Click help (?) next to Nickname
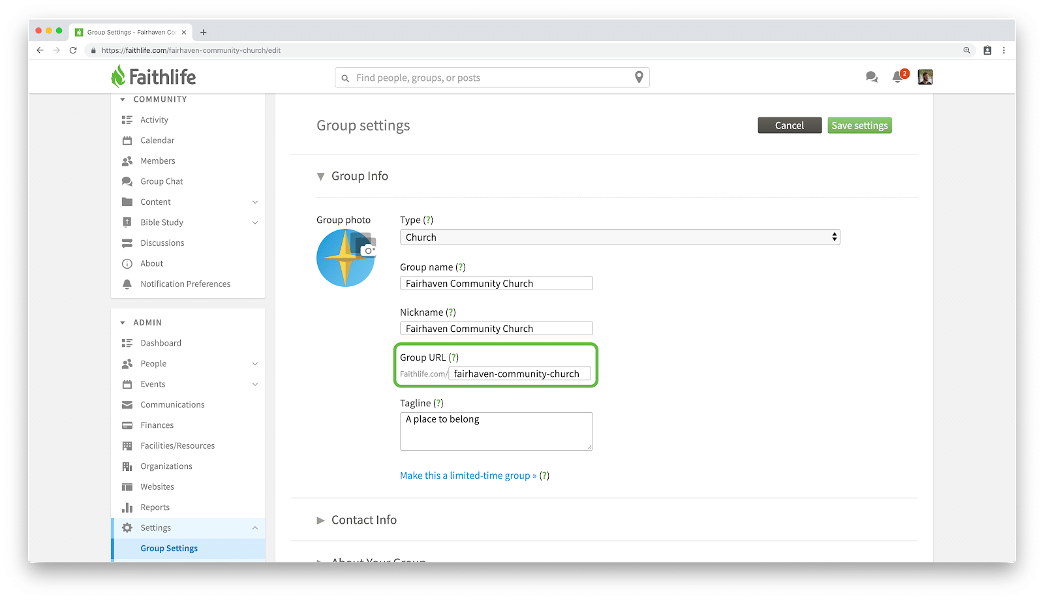 click(x=451, y=312)
